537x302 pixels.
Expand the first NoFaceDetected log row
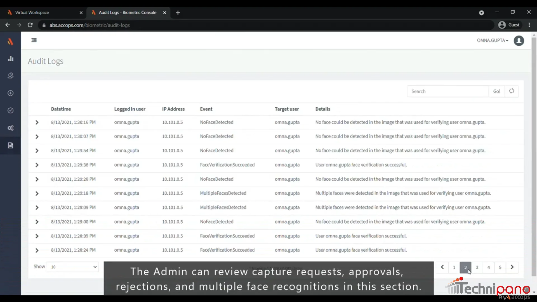[37, 122]
